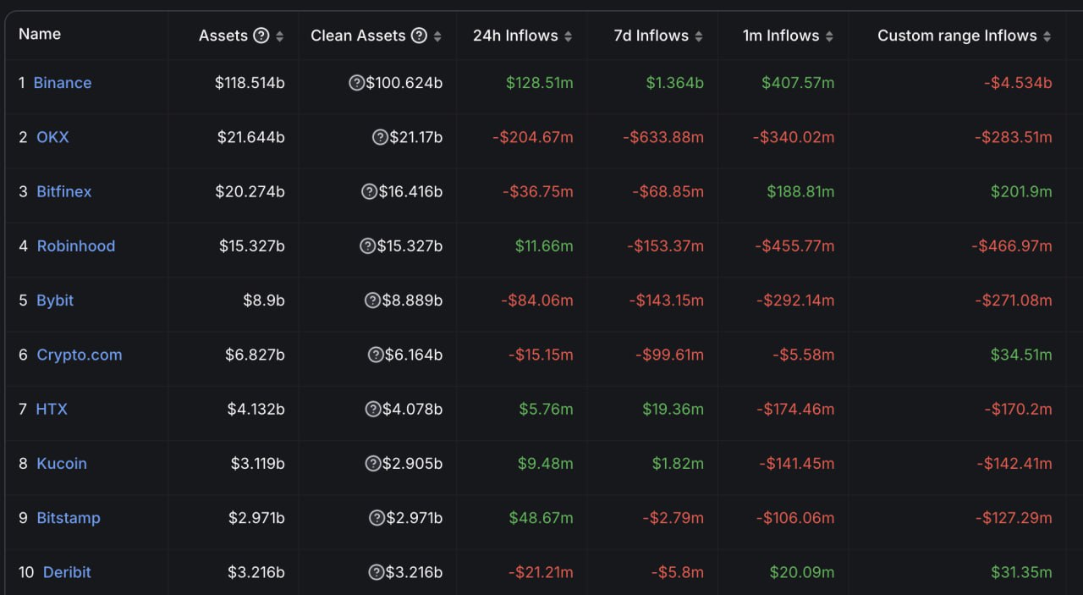
Task: Sort by 7d Inflows using its sort arrows
Action: tap(699, 36)
